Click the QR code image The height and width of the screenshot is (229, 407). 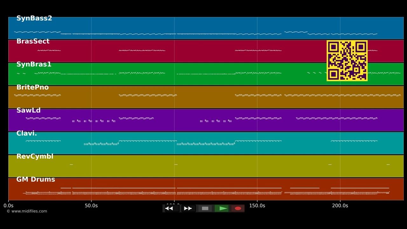(x=347, y=60)
